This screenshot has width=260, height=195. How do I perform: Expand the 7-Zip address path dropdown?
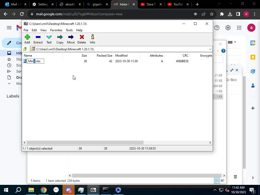(210, 49)
